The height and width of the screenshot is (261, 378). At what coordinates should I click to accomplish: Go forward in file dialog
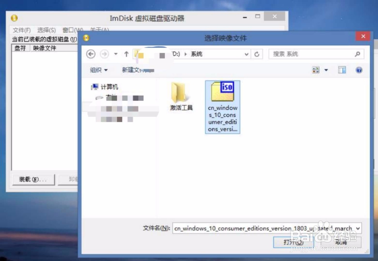pos(104,54)
